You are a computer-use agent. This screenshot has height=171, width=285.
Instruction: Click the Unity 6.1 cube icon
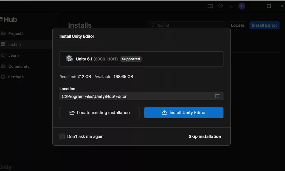tap(69, 59)
